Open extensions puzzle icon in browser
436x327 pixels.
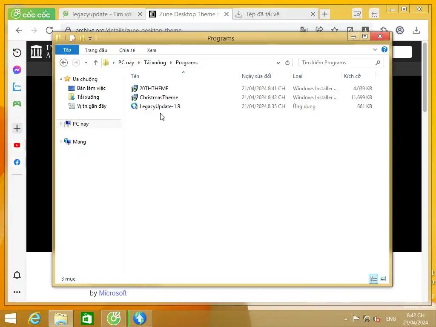coord(384,29)
